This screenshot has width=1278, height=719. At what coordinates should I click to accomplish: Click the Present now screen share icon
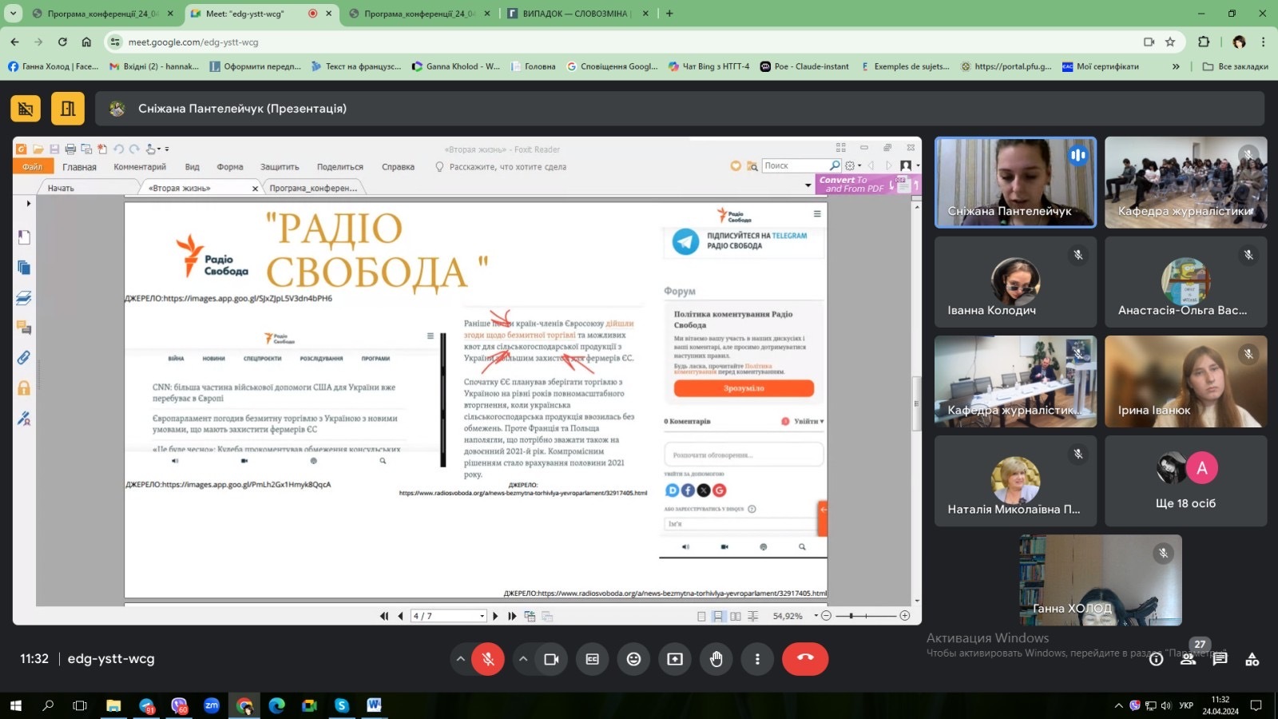[675, 659]
